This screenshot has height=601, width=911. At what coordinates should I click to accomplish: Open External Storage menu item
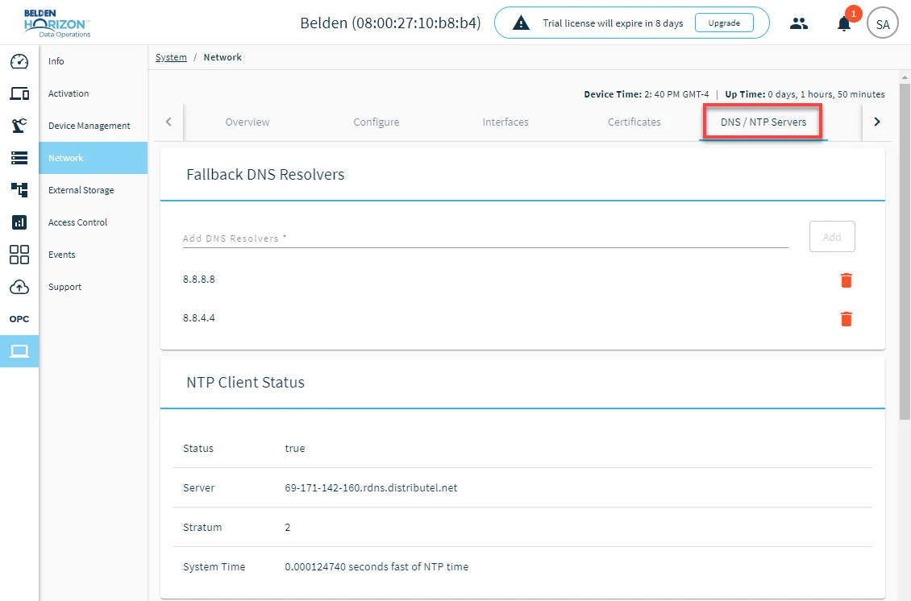(93, 190)
